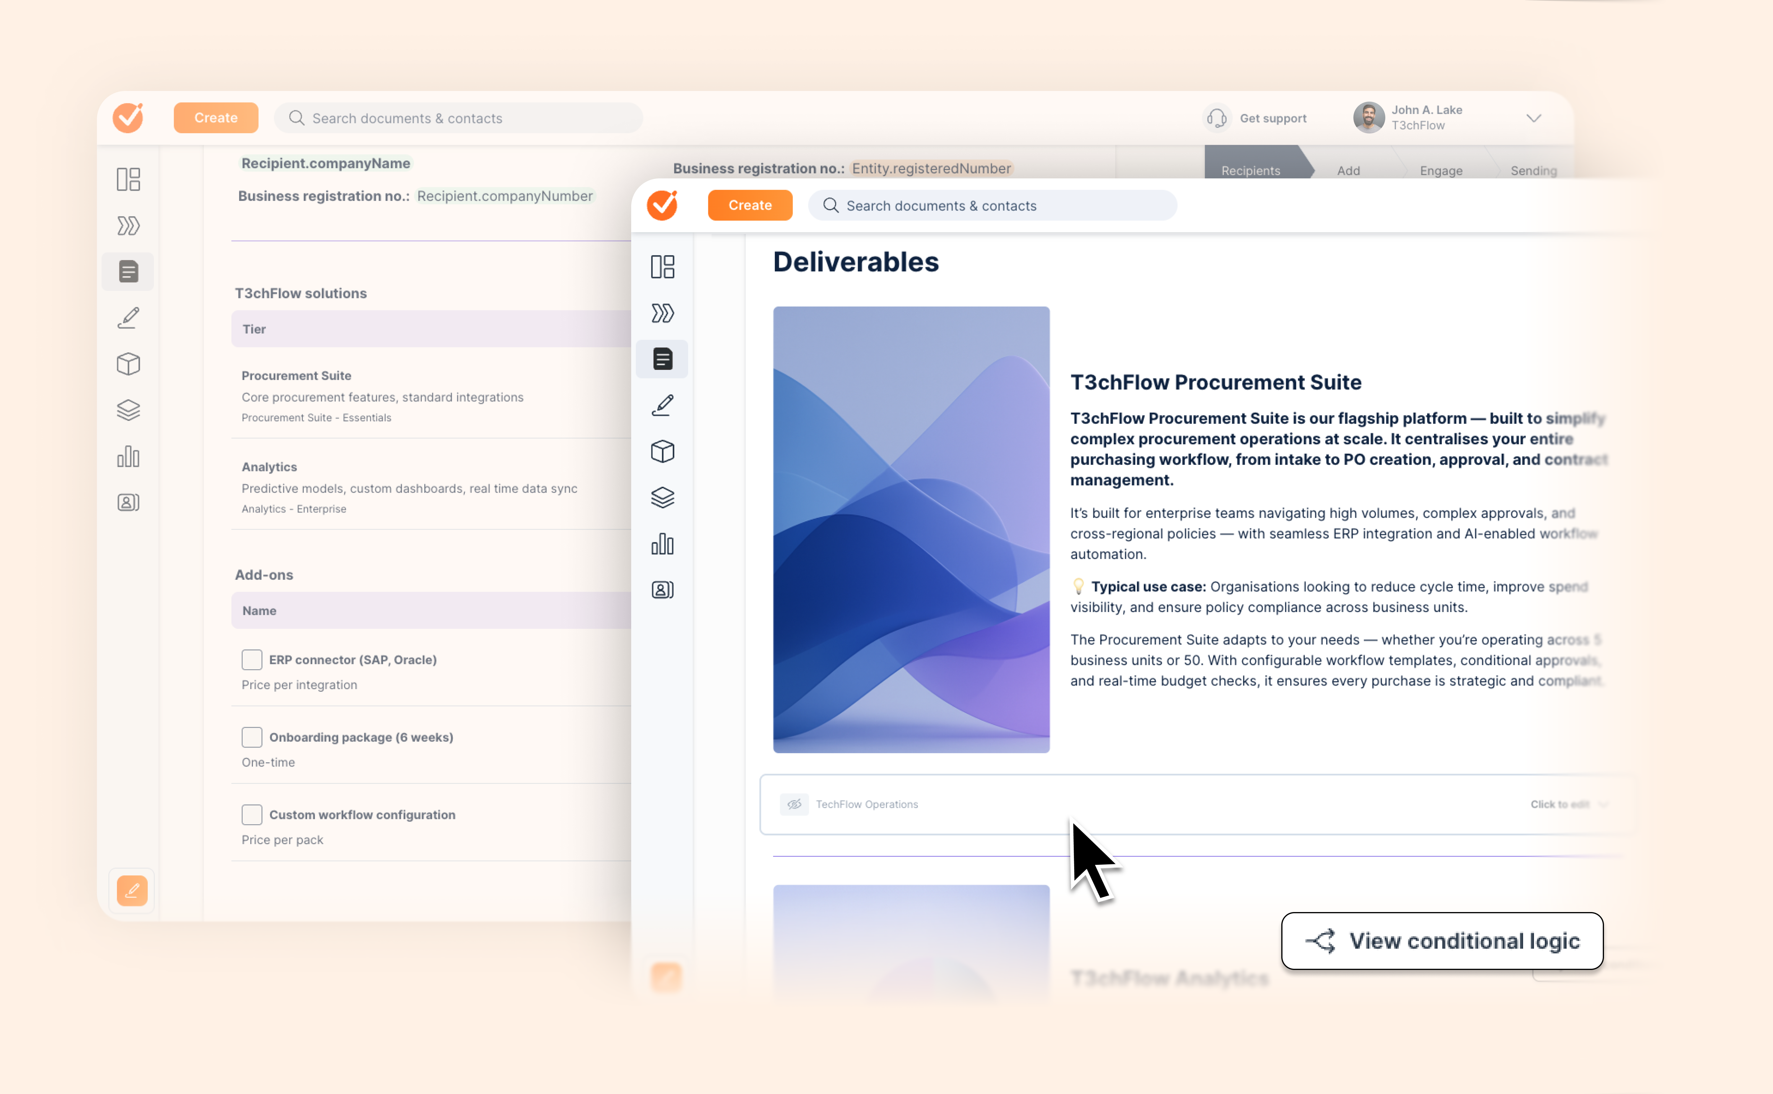Select the layers panel icon
1773x1094 pixels.
663,497
